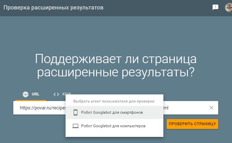Open the user account avatar
Screen dimensions: 232x143
(x=229, y=7)
